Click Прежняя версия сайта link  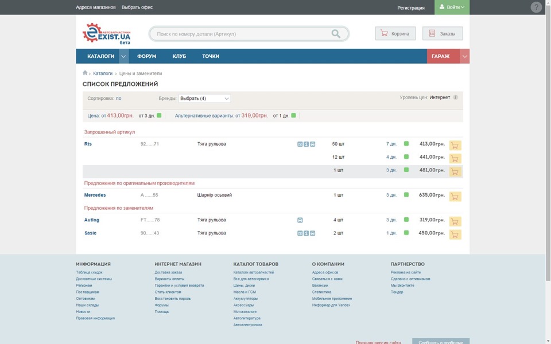[378, 342]
